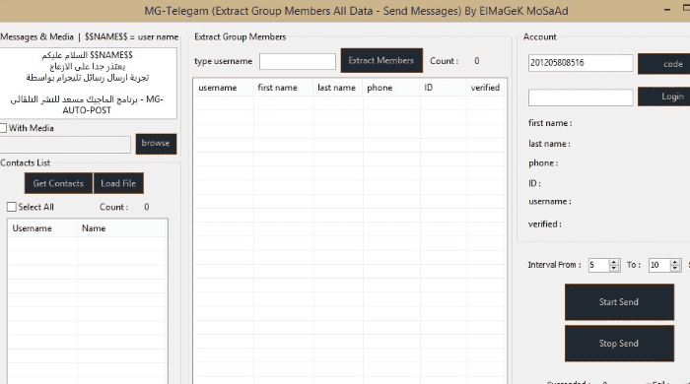The image size is (690, 384).
Task: Increase the interval To value
Action: (675, 262)
